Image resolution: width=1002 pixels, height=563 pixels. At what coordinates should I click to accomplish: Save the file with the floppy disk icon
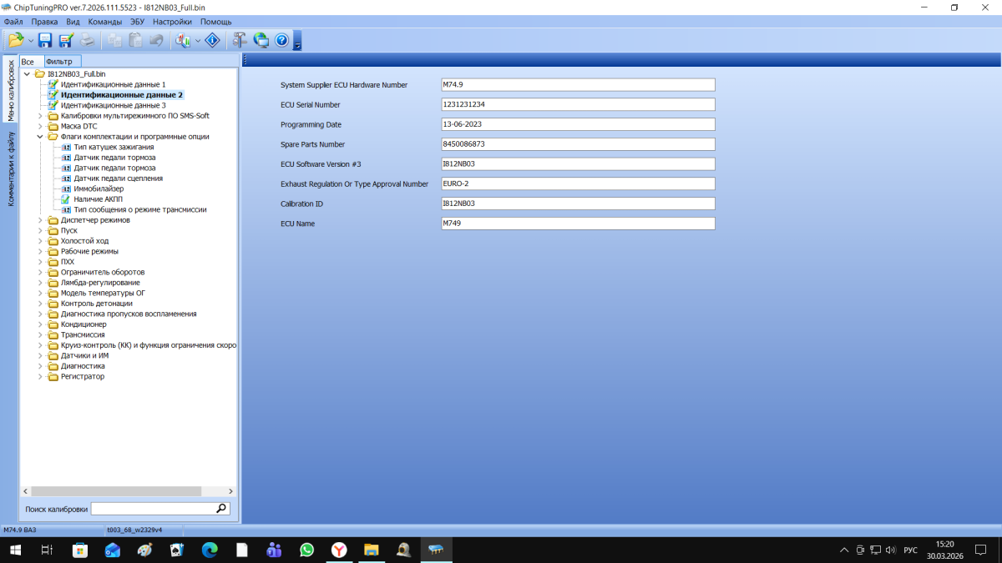[45, 40]
